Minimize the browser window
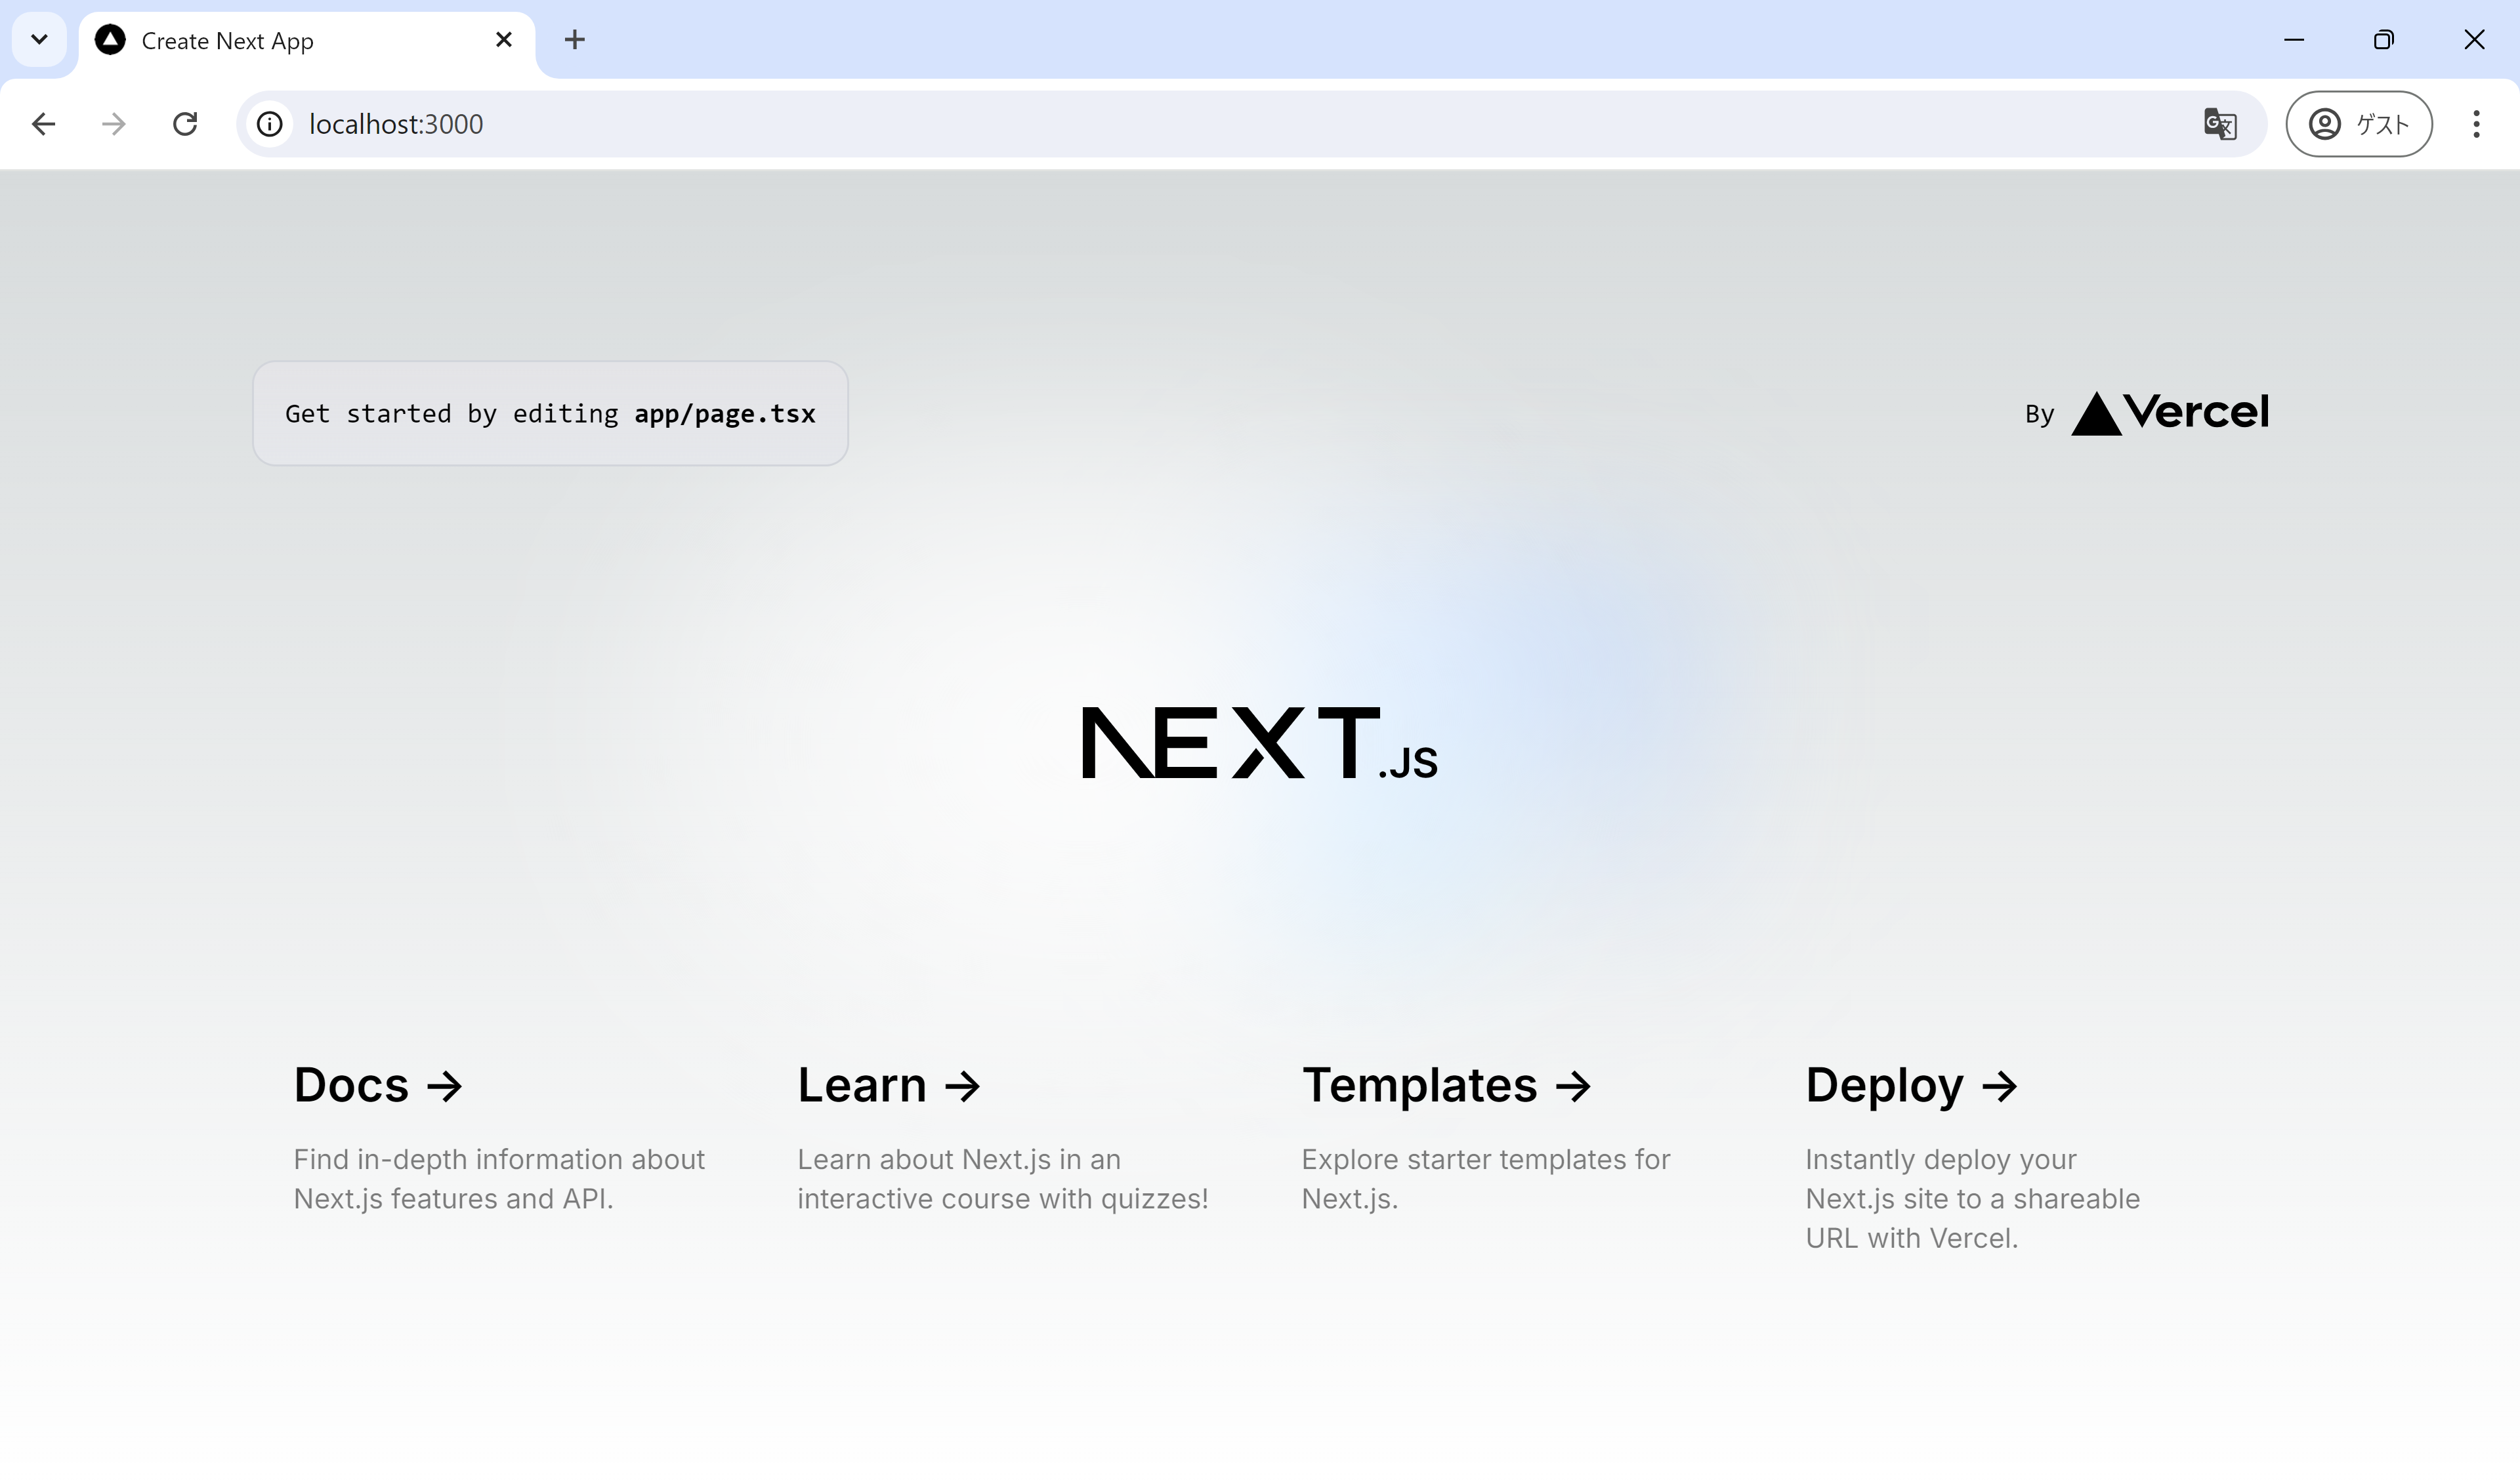Image resolution: width=2520 pixels, height=1480 pixels. click(x=2294, y=40)
